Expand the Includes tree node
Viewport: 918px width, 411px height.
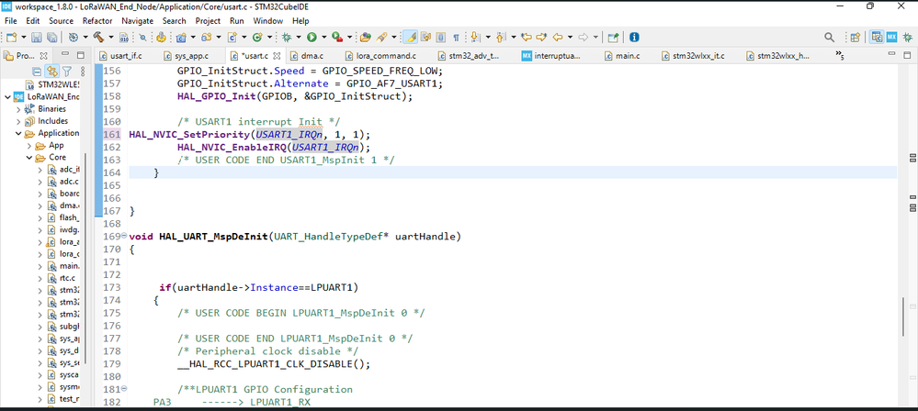[x=18, y=122]
